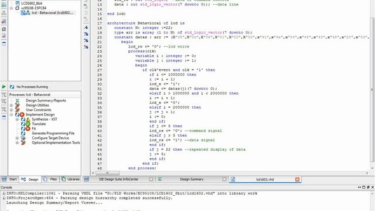This screenshot has height=211, width=375.
Task: Click the "--repeated display of data" comment
Action: (215, 149)
